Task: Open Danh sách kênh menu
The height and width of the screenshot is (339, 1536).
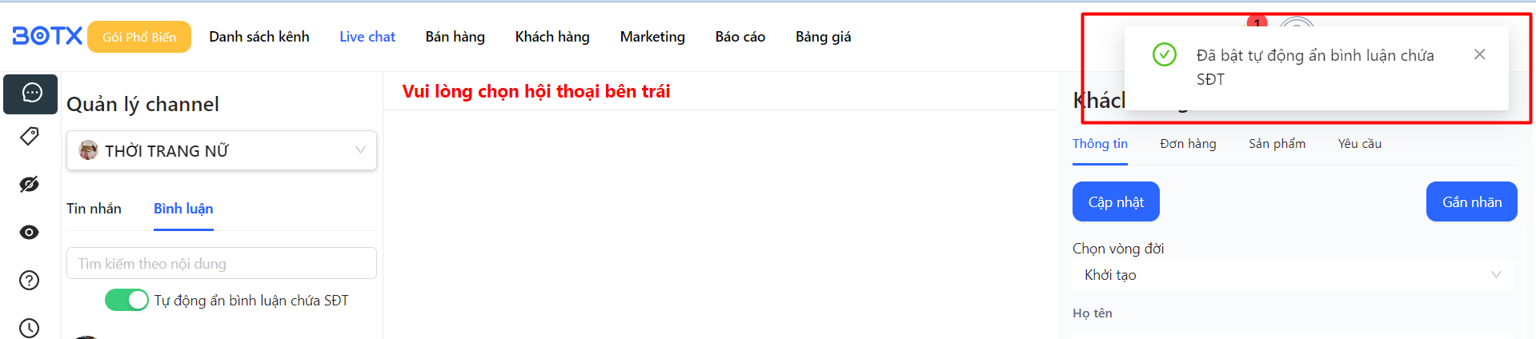Action: click(x=259, y=37)
